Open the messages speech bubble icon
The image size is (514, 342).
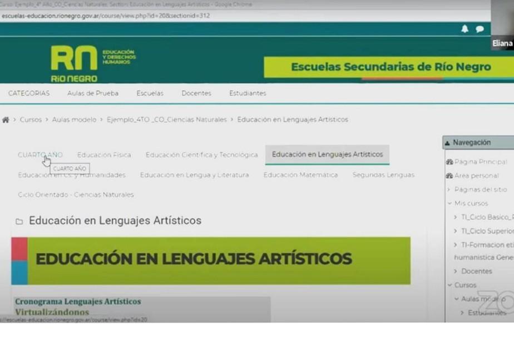pos(480,29)
